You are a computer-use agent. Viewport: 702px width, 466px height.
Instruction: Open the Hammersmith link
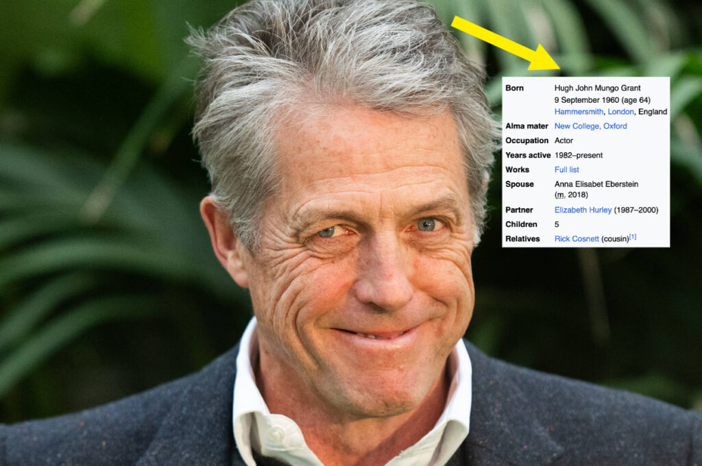click(579, 112)
